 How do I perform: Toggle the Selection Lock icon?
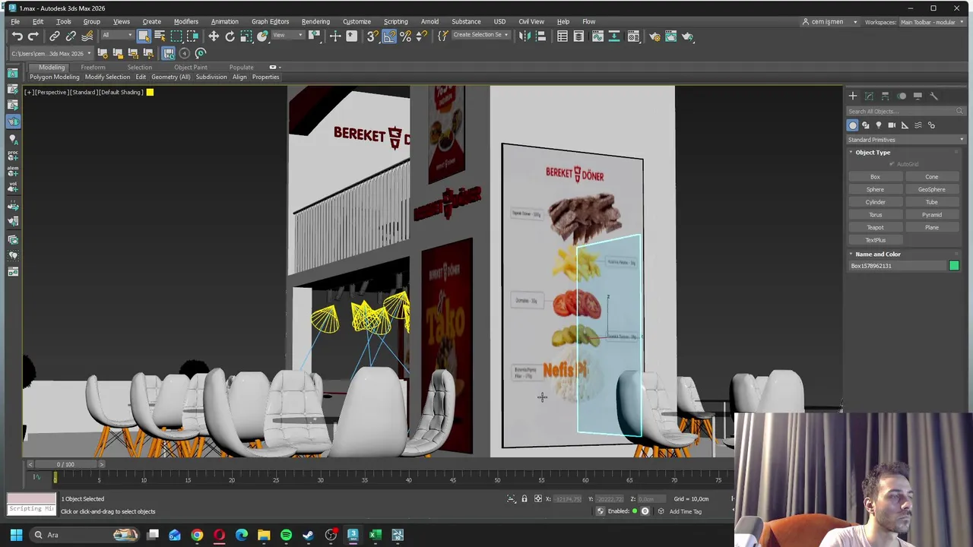(x=525, y=499)
